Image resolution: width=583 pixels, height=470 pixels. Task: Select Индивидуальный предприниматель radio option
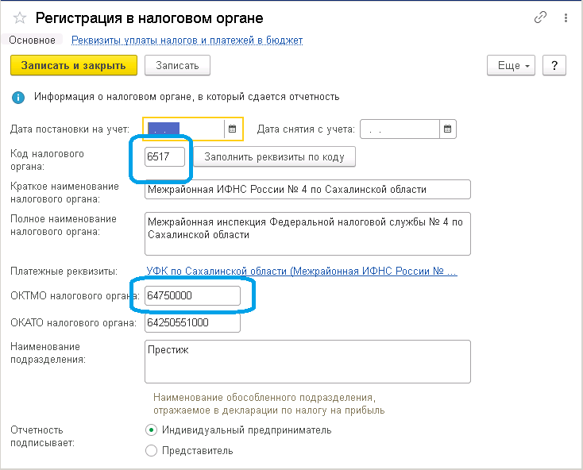coord(151,430)
